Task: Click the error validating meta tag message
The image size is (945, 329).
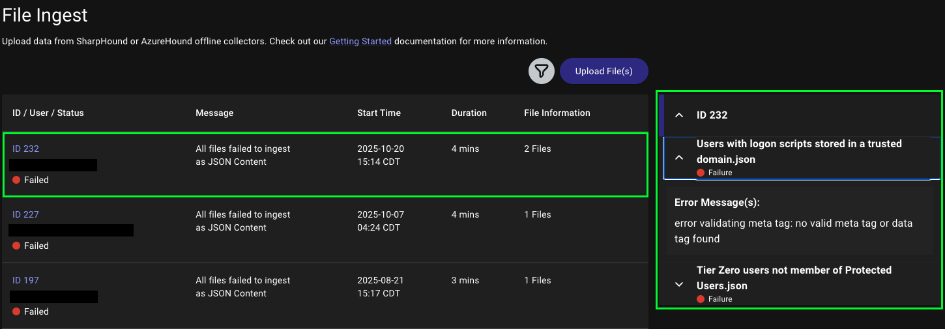Action: pos(793,231)
